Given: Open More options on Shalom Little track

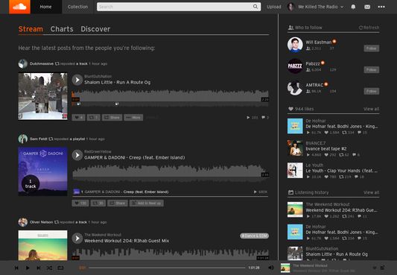Looking at the screenshot, I should (133, 117).
